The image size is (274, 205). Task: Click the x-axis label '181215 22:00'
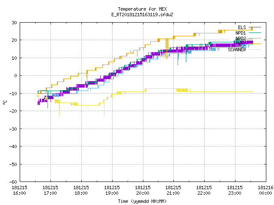click(204, 190)
